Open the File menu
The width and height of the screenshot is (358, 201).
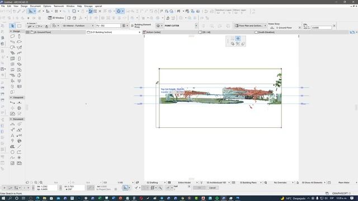click(x=3, y=6)
